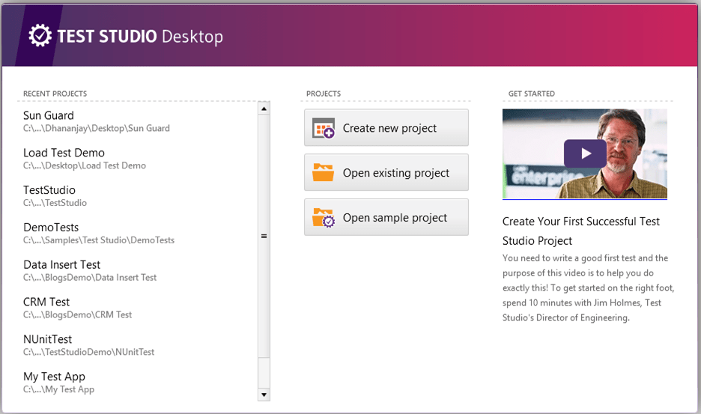This screenshot has height=414, width=701.
Task: Click the Create new project grid icon
Action: pyautogui.click(x=324, y=129)
